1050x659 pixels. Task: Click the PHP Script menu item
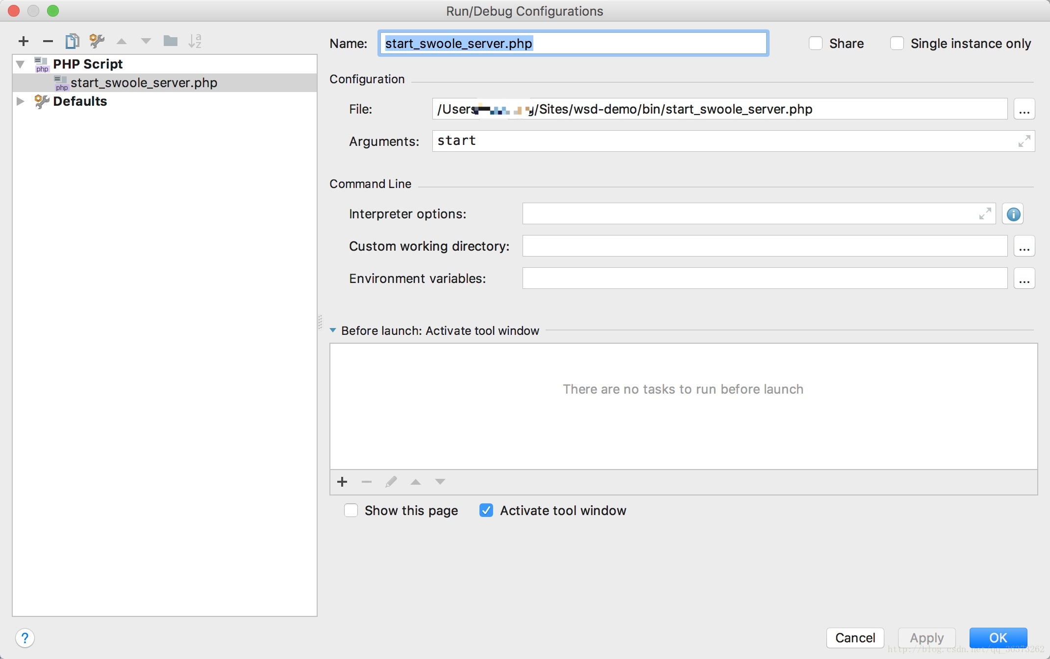89,64
